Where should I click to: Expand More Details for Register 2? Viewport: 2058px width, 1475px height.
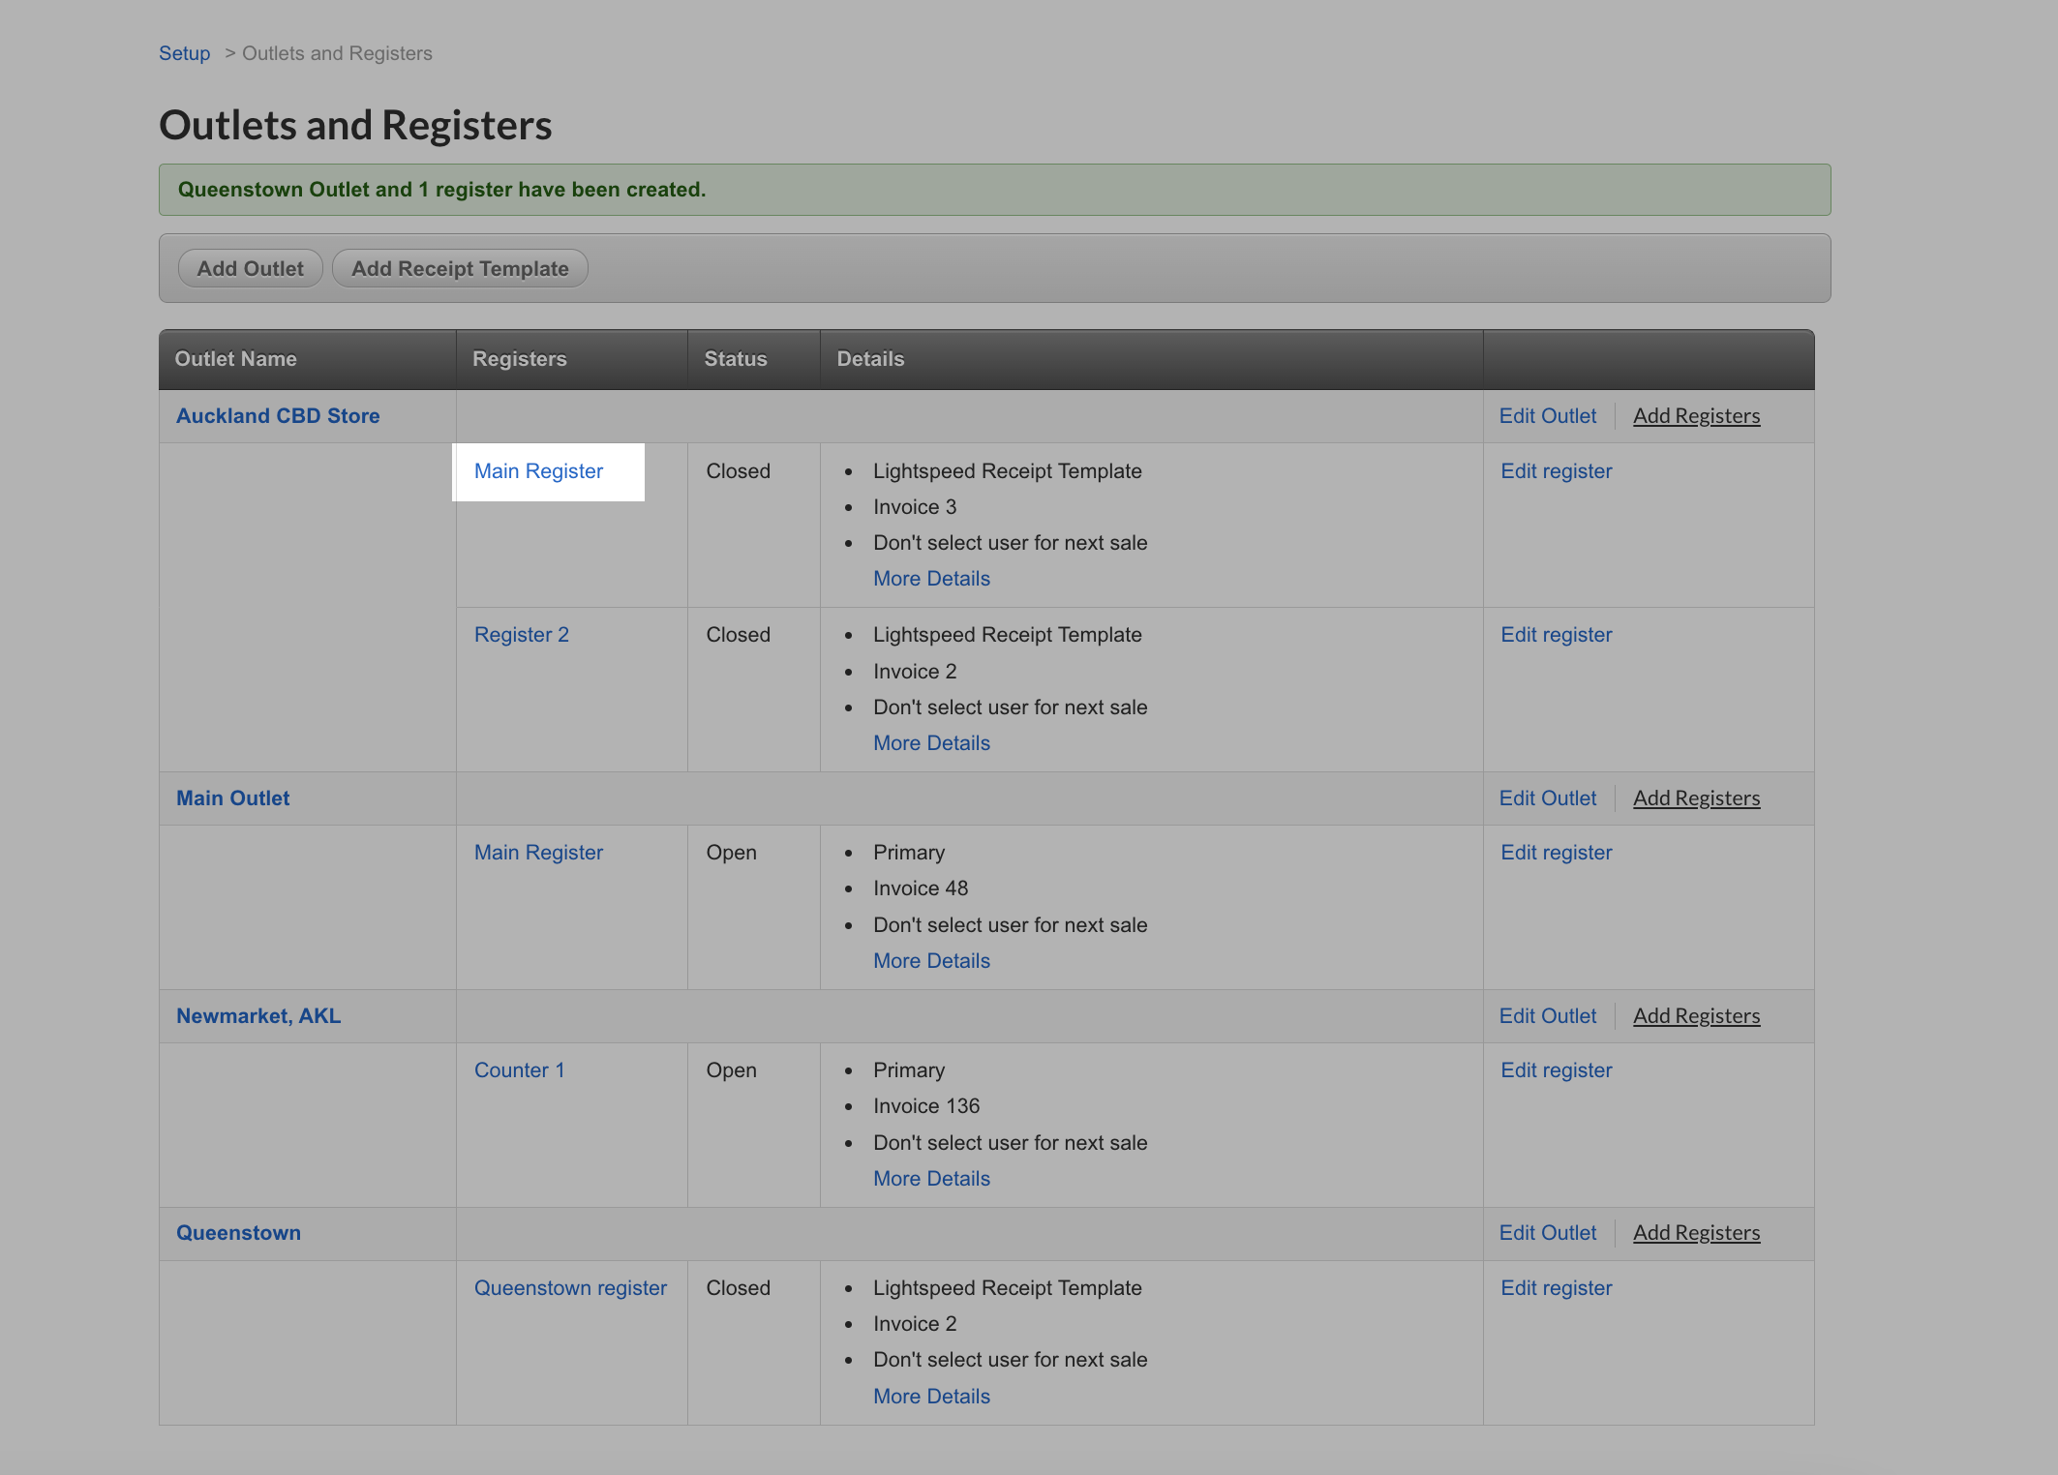pyautogui.click(x=931, y=742)
